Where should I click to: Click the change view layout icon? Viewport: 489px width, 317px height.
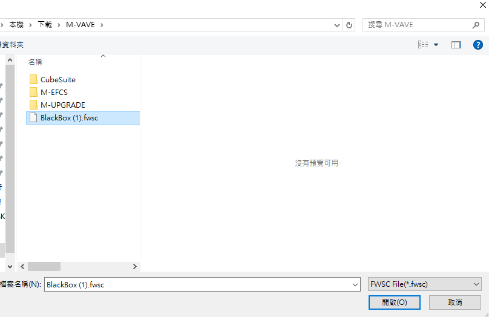pos(423,45)
